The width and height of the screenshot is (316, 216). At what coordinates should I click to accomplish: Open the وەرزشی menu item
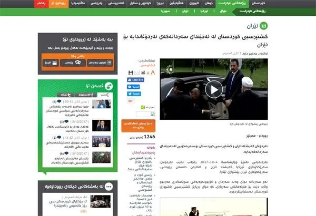(96, 4)
